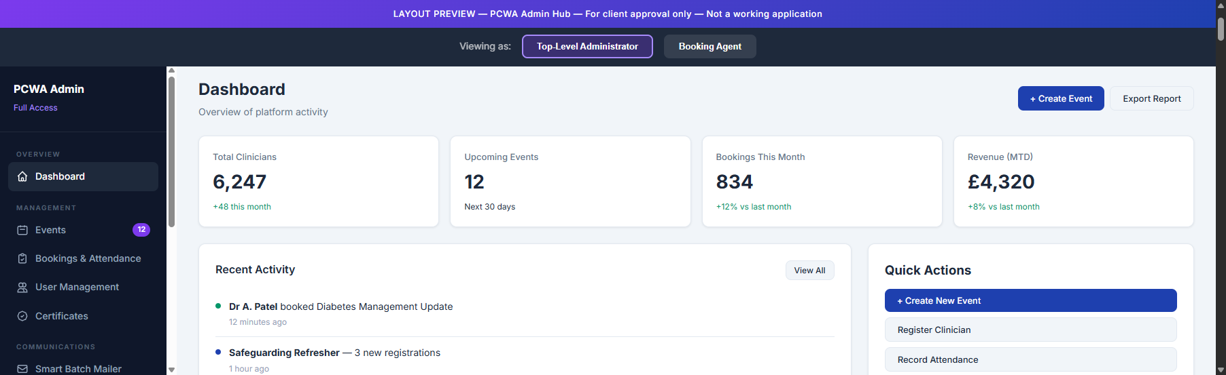Click the User Management people icon
The image size is (1226, 375).
coord(22,287)
